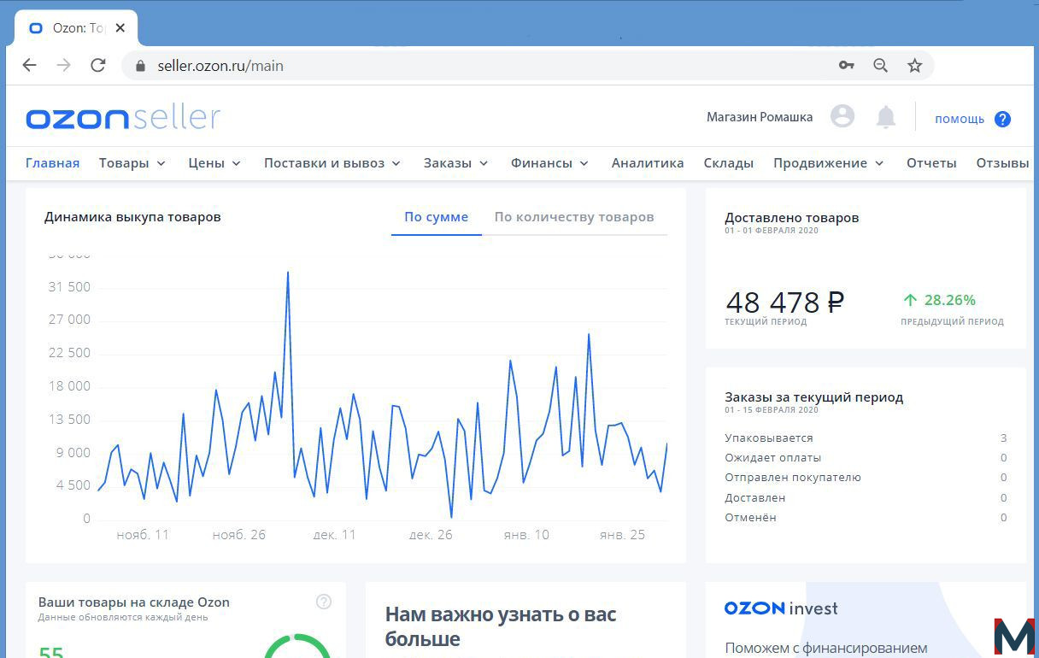
Task: Click the Ваши товары на складе Ozon heading
Action: tap(134, 602)
